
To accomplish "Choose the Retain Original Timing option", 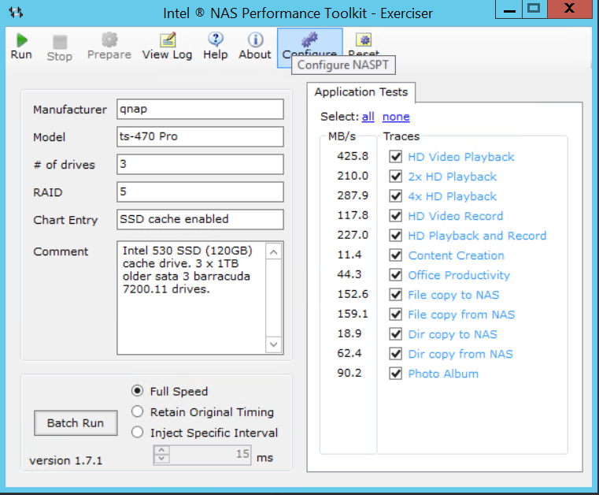I will coord(137,411).
